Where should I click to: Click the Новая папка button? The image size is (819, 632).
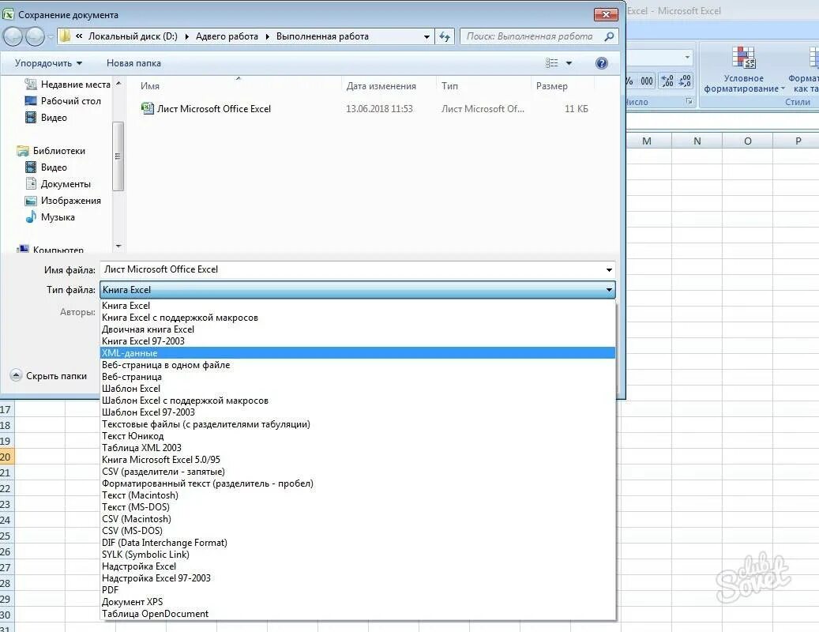(x=133, y=63)
